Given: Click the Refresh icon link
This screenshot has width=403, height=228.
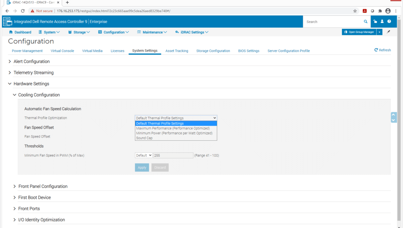Looking at the screenshot, I should [382, 50].
